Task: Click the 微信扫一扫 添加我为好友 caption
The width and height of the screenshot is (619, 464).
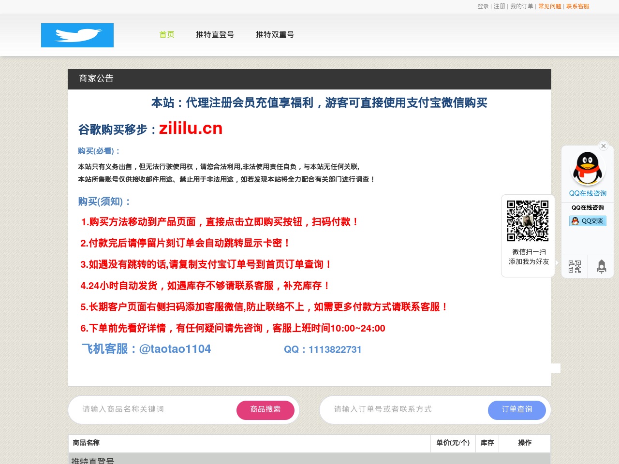Action: pyautogui.click(x=529, y=257)
